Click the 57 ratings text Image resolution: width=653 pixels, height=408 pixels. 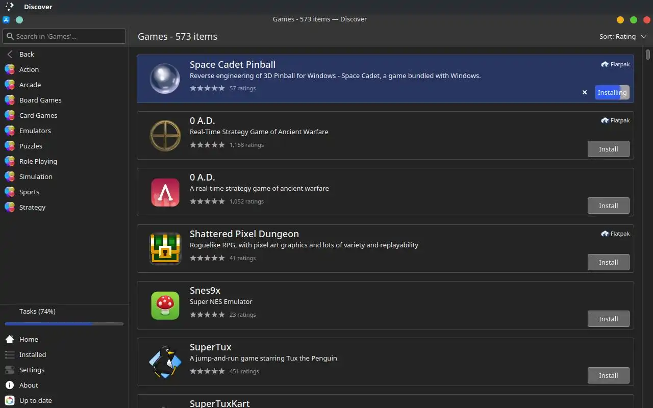[x=242, y=88]
